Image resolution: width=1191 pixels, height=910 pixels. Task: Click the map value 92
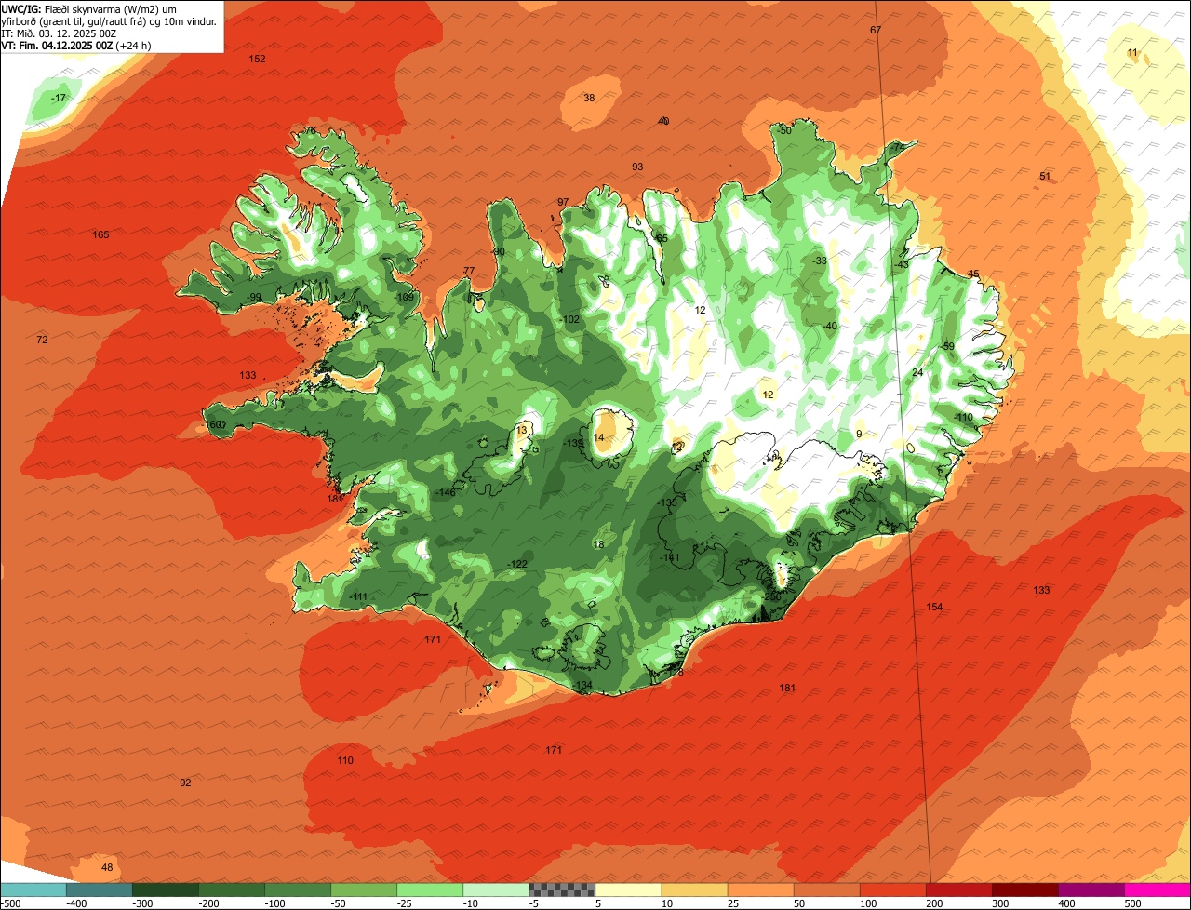(185, 783)
